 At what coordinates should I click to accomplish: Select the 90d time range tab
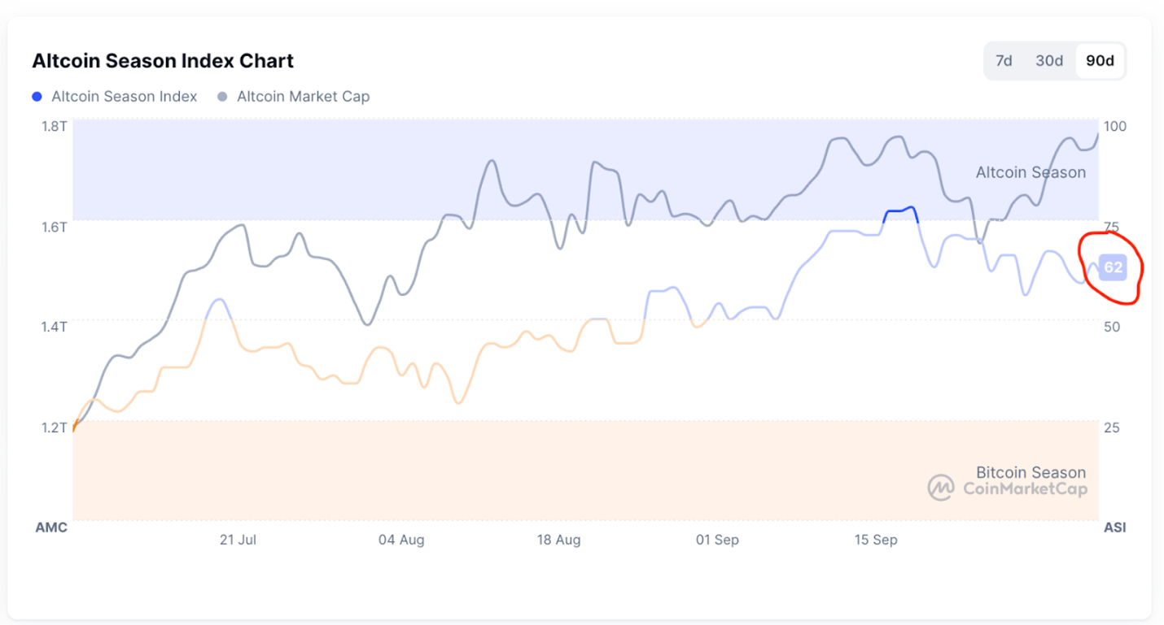(x=1100, y=61)
